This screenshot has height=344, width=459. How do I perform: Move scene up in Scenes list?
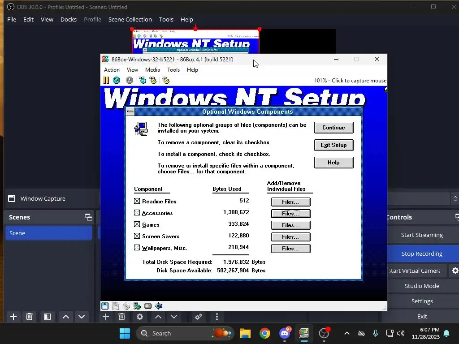coord(66,317)
